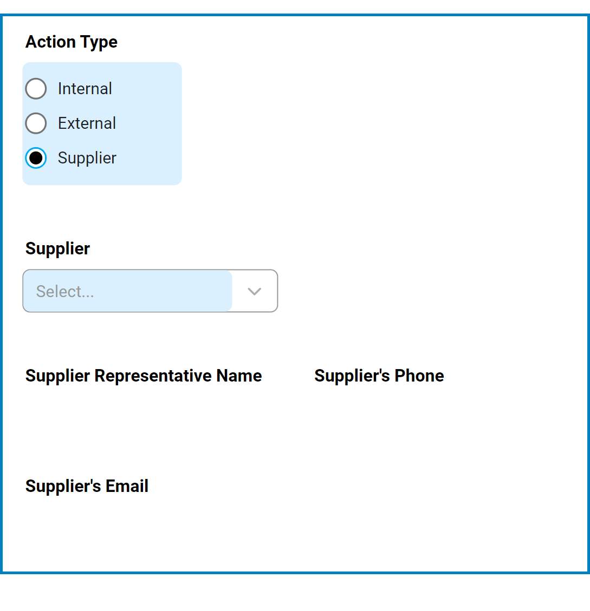Click the "Supplier" radio option text
The image size is (590, 611).
(x=87, y=158)
